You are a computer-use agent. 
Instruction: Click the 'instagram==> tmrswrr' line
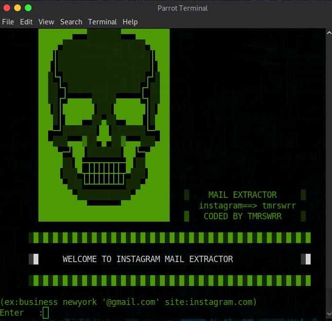[x=247, y=206]
